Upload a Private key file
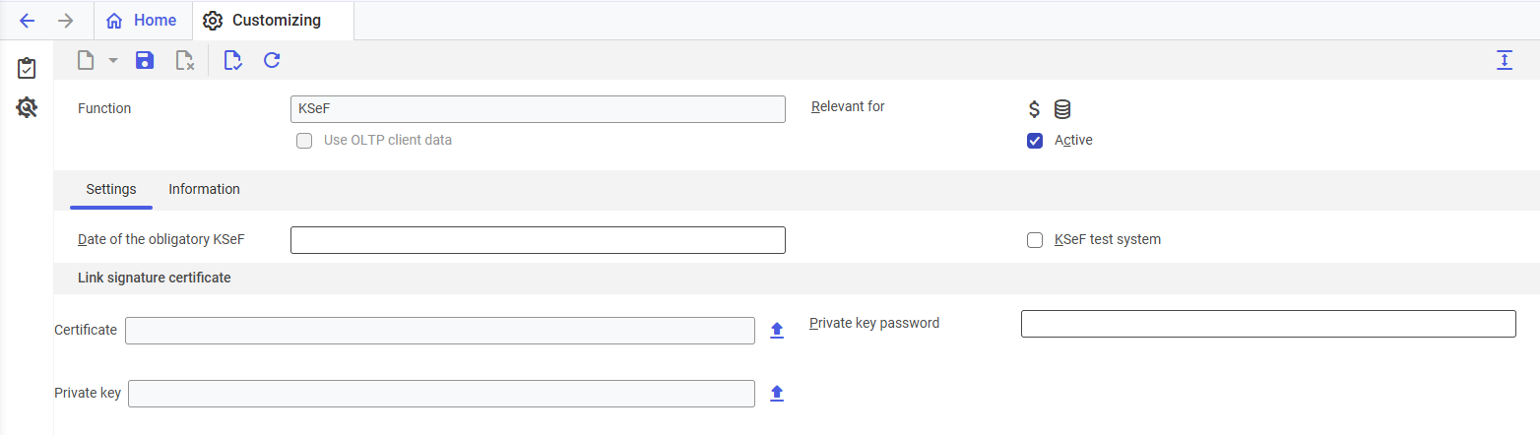 776,394
